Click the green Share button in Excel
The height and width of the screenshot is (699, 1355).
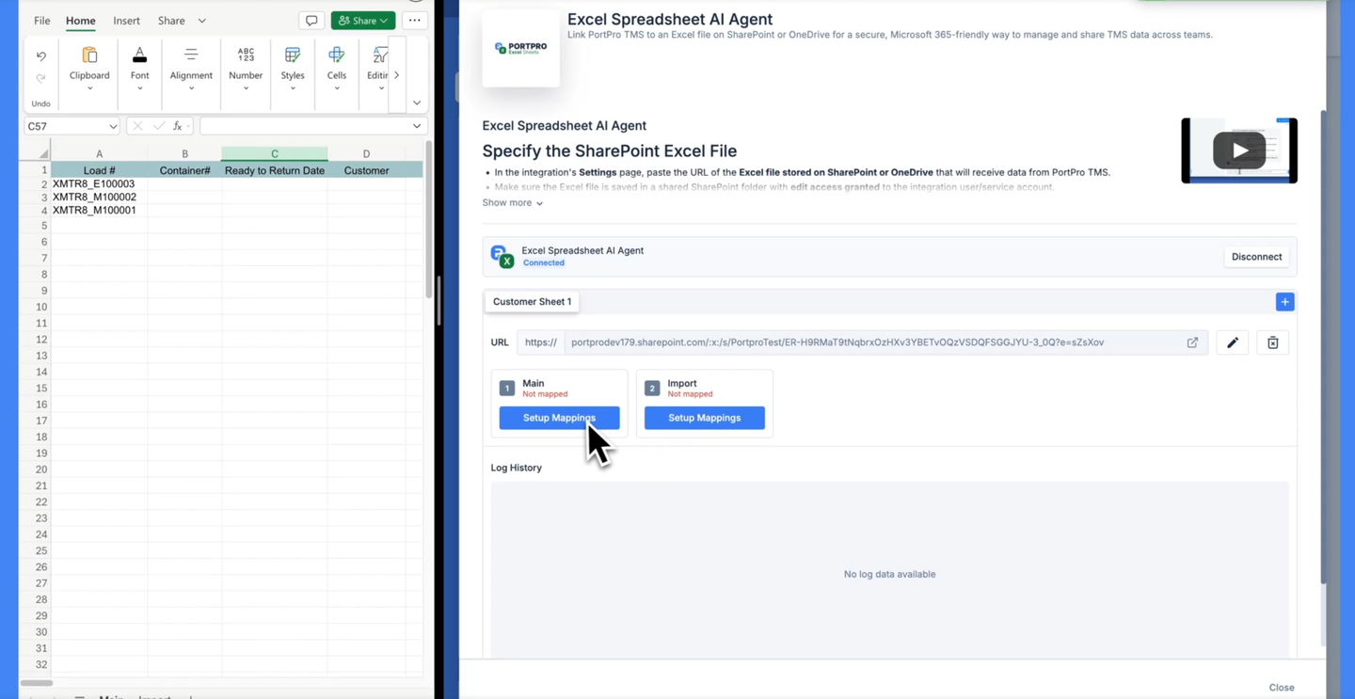[362, 21]
